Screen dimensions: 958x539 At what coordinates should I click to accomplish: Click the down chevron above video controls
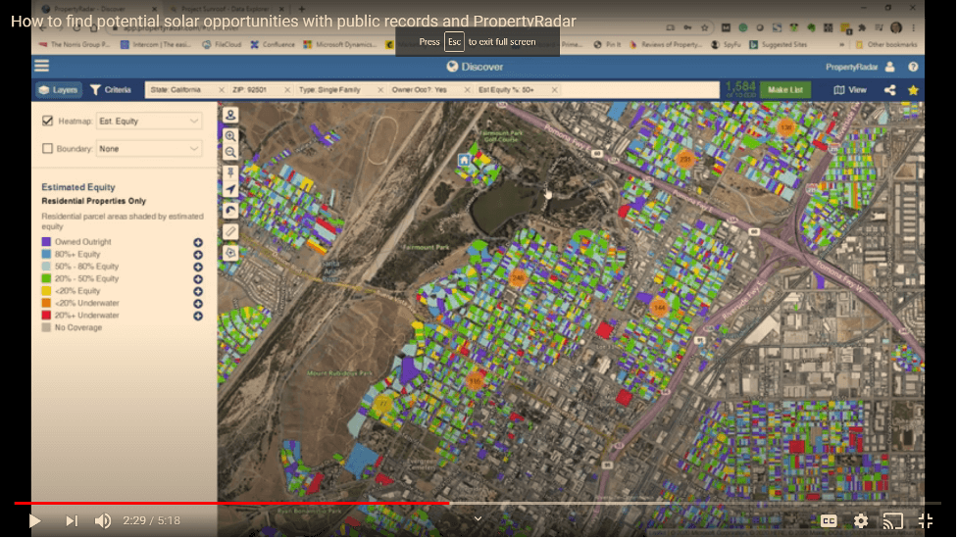coord(478,518)
